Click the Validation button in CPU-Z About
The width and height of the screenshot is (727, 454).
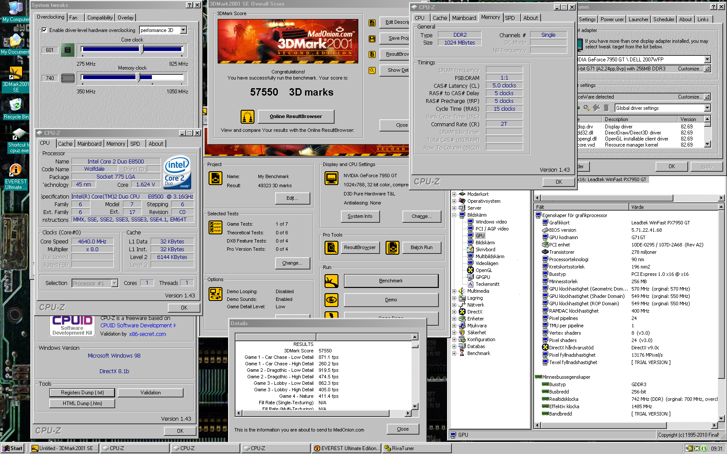coord(151,393)
